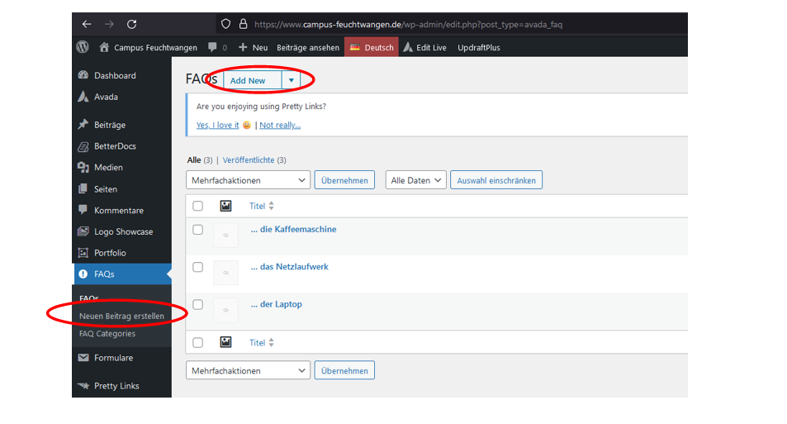Click the Not really... link
The image size is (787, 424).
click(280, 125)
